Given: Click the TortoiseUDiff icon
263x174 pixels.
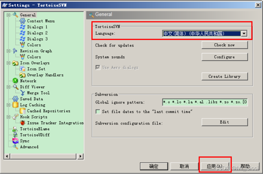Looking at the screenshot, I should click(15, 135).
